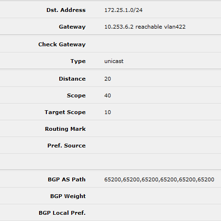Click the Routing Mark label
Image resolution: width=221 pixels, height=221 pixels.
tap(65, 129)
